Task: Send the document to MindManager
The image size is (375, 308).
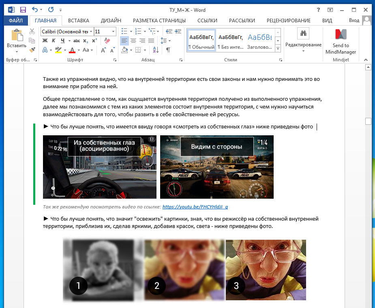Action: [x=341, y=41]
